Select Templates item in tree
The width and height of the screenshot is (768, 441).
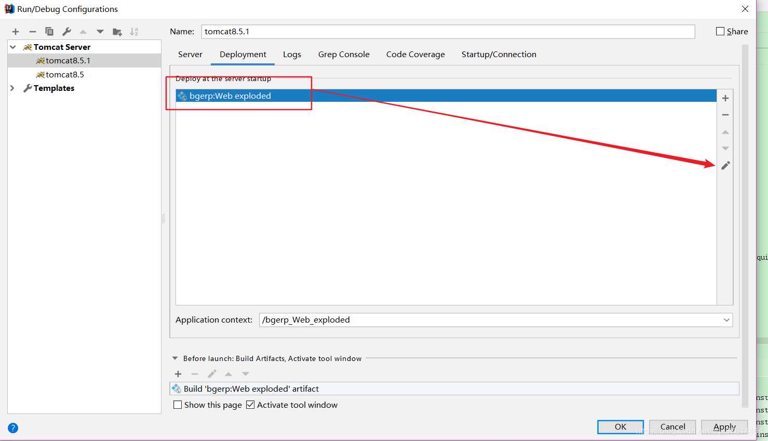click(54, 88)
